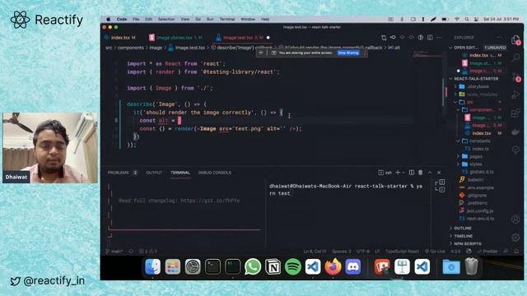Open the DEBUG CONSOLE panel tab

point(214,173)
